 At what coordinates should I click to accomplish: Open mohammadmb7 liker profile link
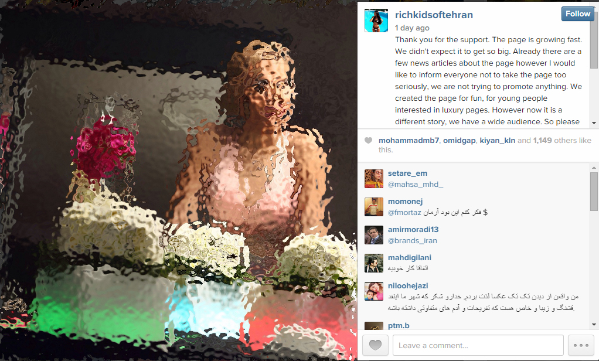409,140
